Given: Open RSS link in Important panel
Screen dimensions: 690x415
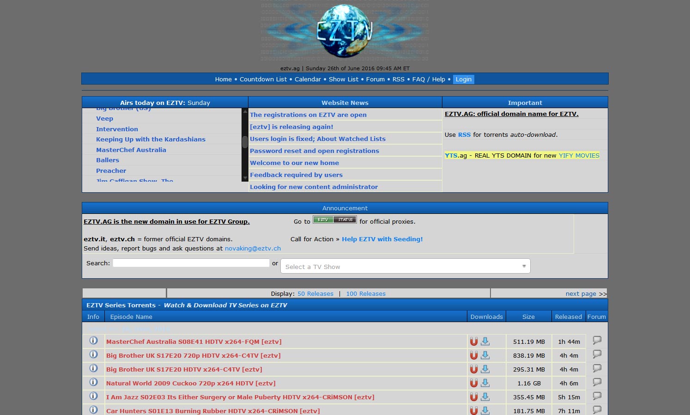Looking at the screenshot, I should [x=464, y=135].
